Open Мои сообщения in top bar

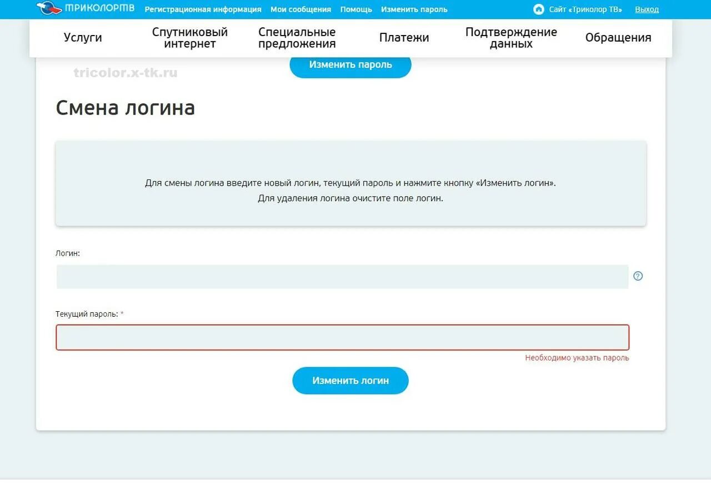301,9
